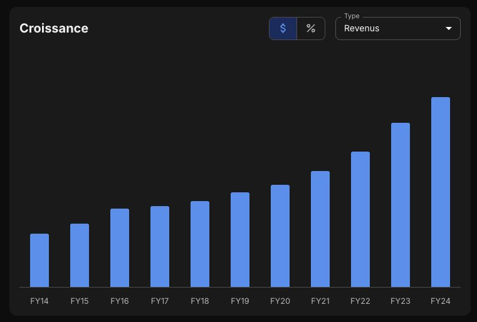Select the FY17 revenue bar

[x=160, y=247]
